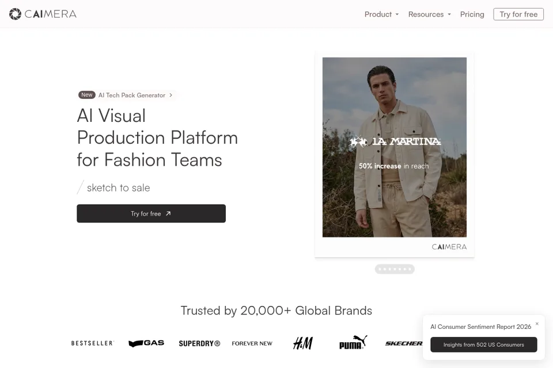The image size is (553, 368).
Task: Go to the Pricing page
Action: [472, 14]
